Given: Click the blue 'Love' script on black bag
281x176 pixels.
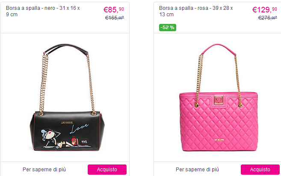Looking at the screenshot, I should pos(79,128).
